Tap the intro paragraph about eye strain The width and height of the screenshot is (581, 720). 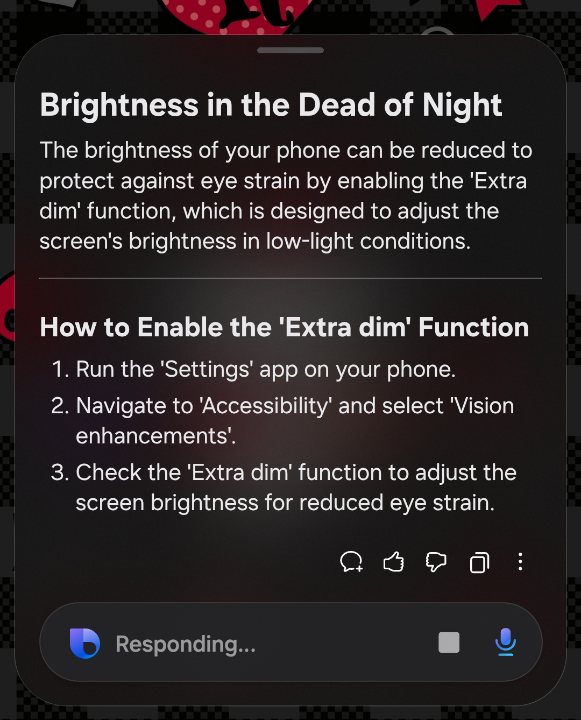[x=285, y=196]
